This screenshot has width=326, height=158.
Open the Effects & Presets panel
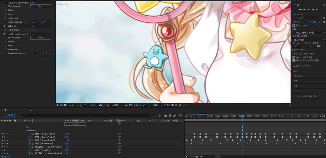coord(301,66)
